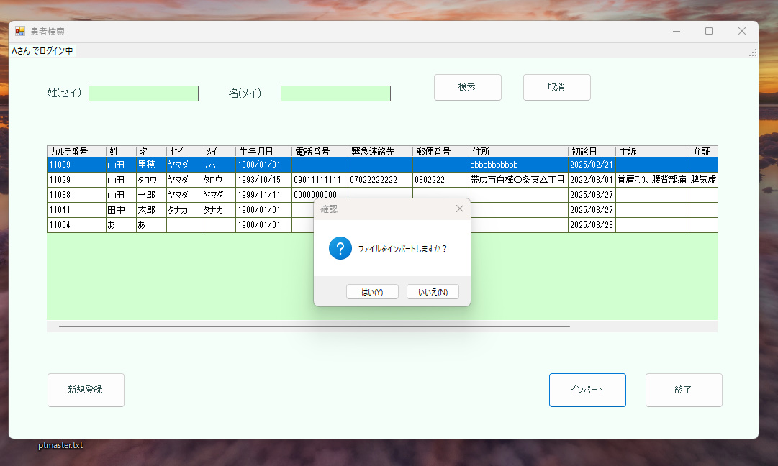778x466 pixels.
Task: Click the カルテ番号 column header
Action: click(x=74, y=151)
